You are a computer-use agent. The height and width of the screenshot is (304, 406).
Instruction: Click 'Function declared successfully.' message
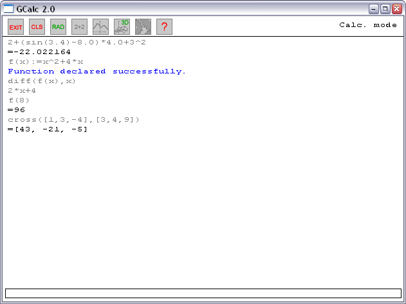click(x=97, y=71)
